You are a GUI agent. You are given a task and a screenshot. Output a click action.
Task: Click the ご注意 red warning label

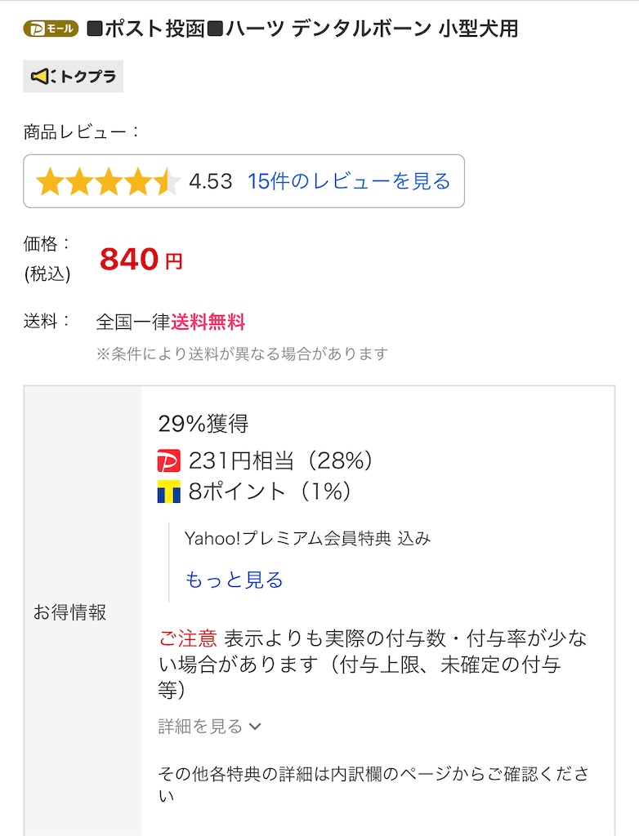coord(188,638)
